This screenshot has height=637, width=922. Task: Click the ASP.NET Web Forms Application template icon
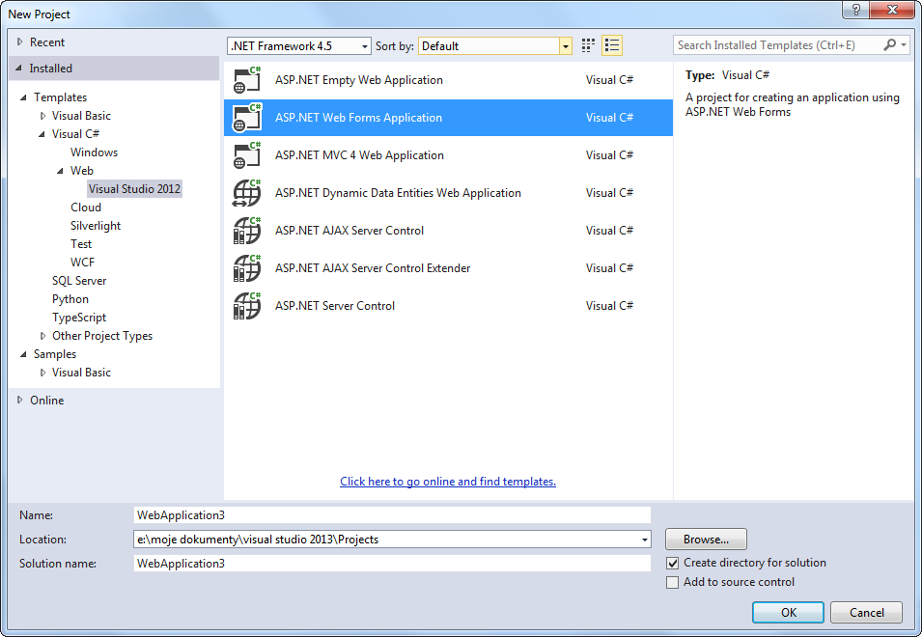(247, 118)
